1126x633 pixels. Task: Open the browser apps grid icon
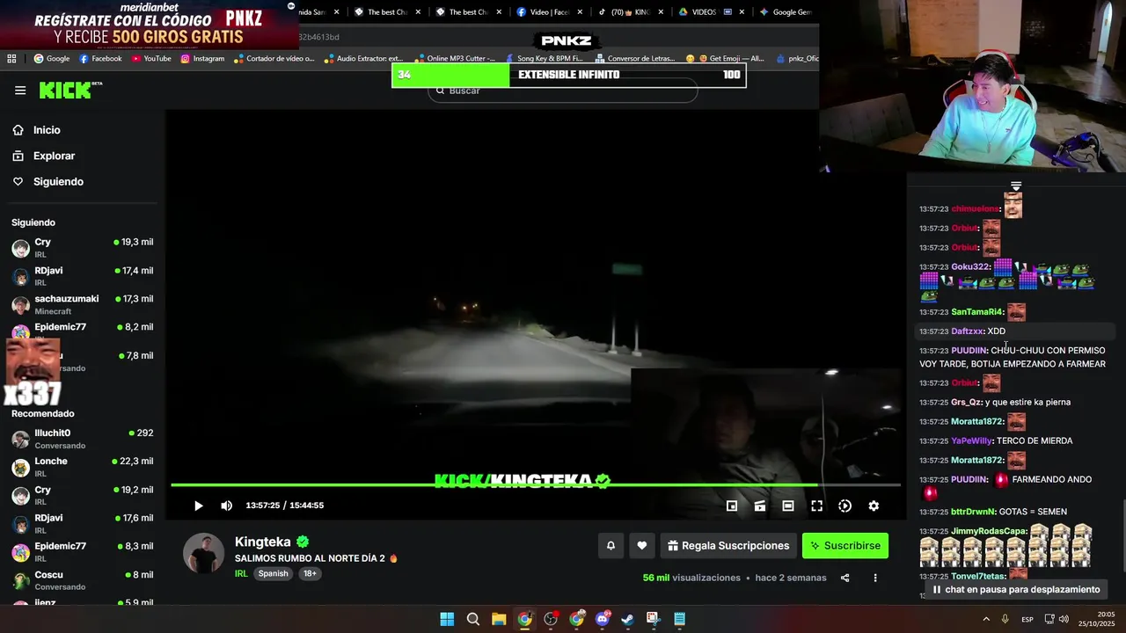11,59
